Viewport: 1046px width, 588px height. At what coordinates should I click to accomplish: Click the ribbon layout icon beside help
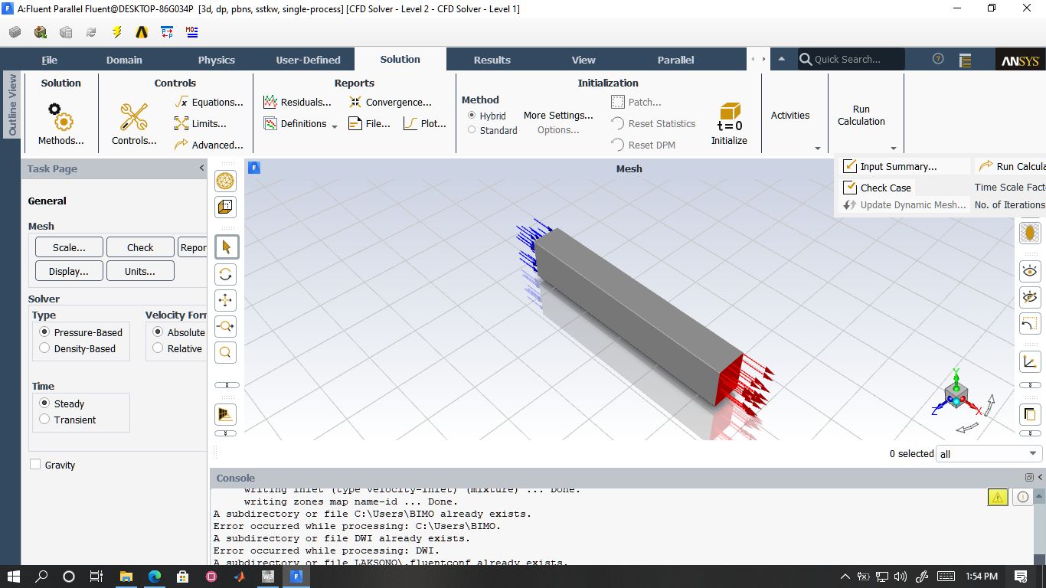965,60
